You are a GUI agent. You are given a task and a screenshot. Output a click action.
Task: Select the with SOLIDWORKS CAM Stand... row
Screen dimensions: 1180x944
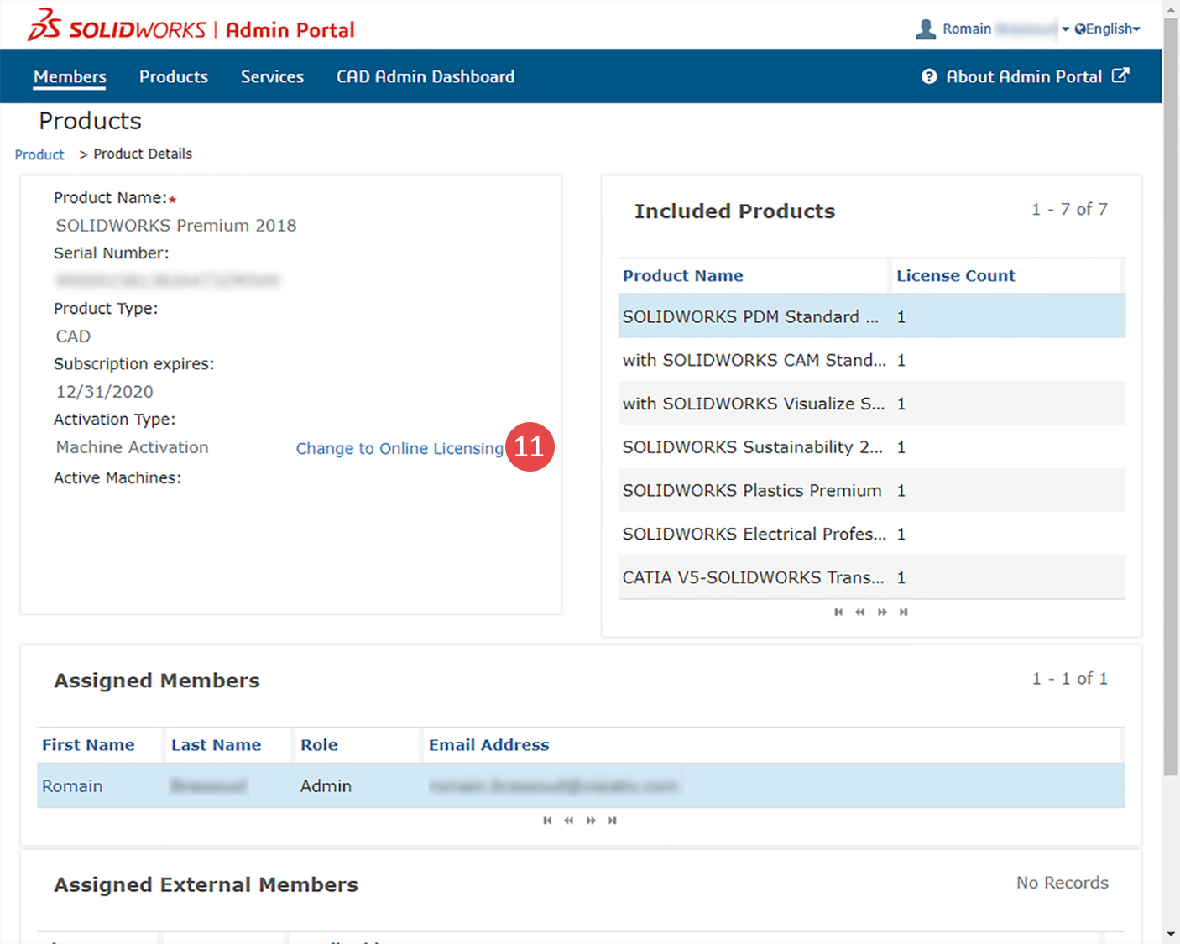tap(872, 360)
